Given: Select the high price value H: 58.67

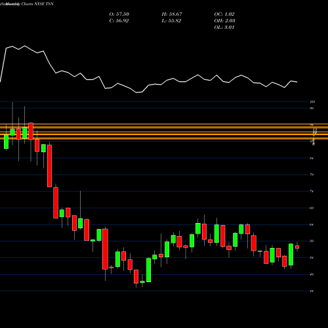Looking at the screenshot, I should (172, 14).
